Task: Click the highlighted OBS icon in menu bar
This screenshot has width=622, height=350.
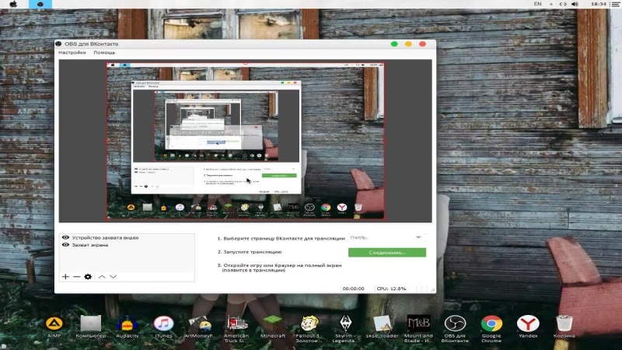Action: (x=40, y=4)
